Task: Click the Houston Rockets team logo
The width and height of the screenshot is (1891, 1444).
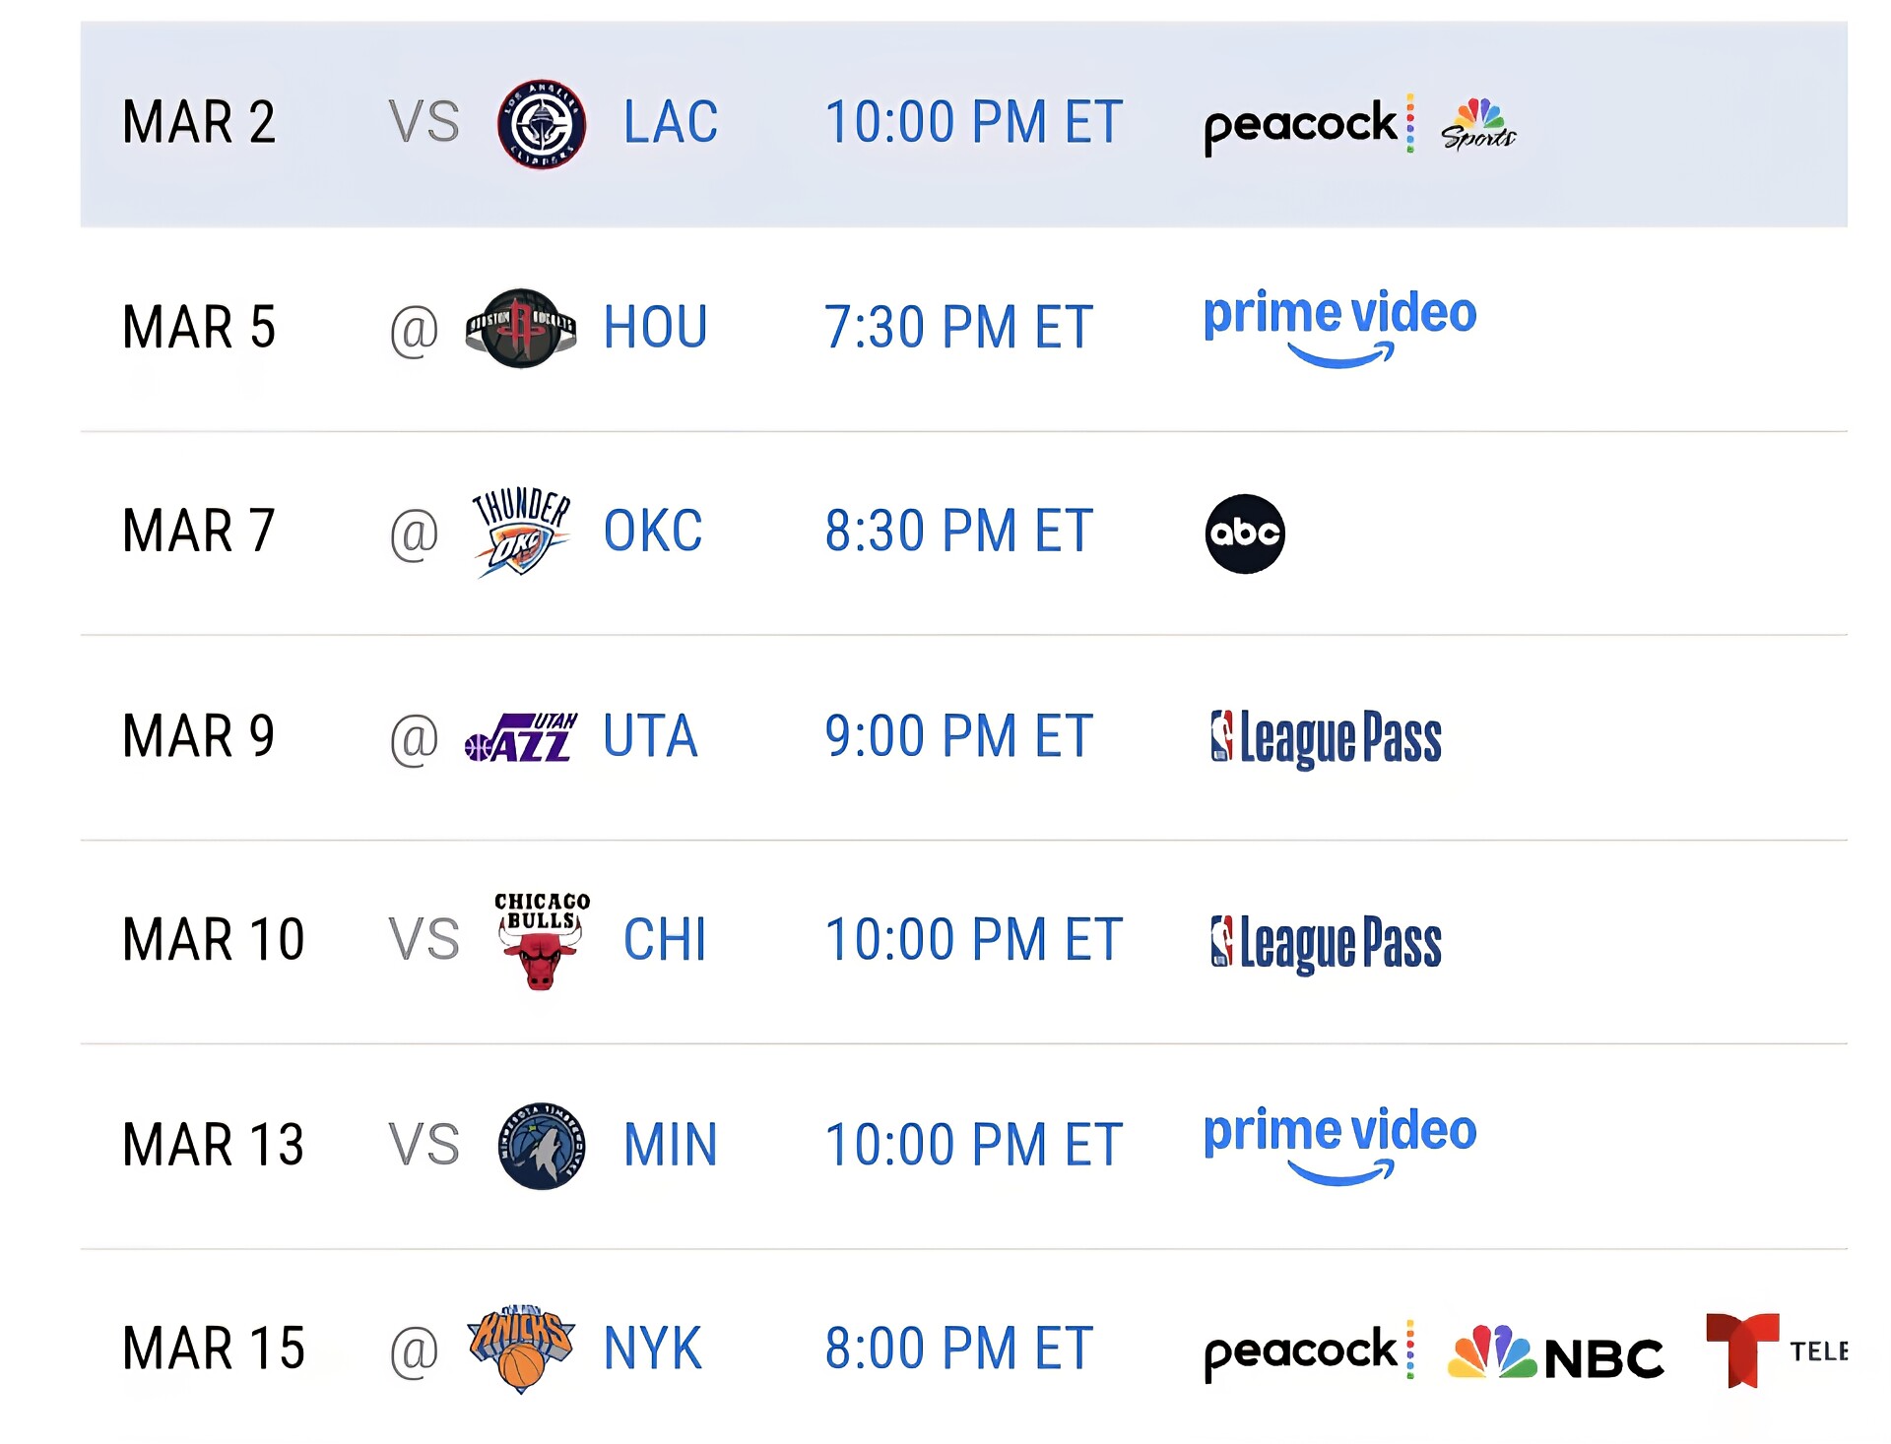Action: [521, 328]
